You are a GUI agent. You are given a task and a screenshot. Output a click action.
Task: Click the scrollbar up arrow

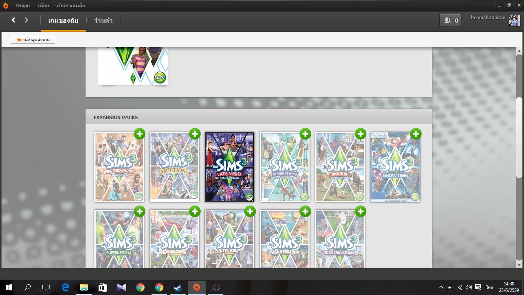pyautogui.click(x=519, y=50)
